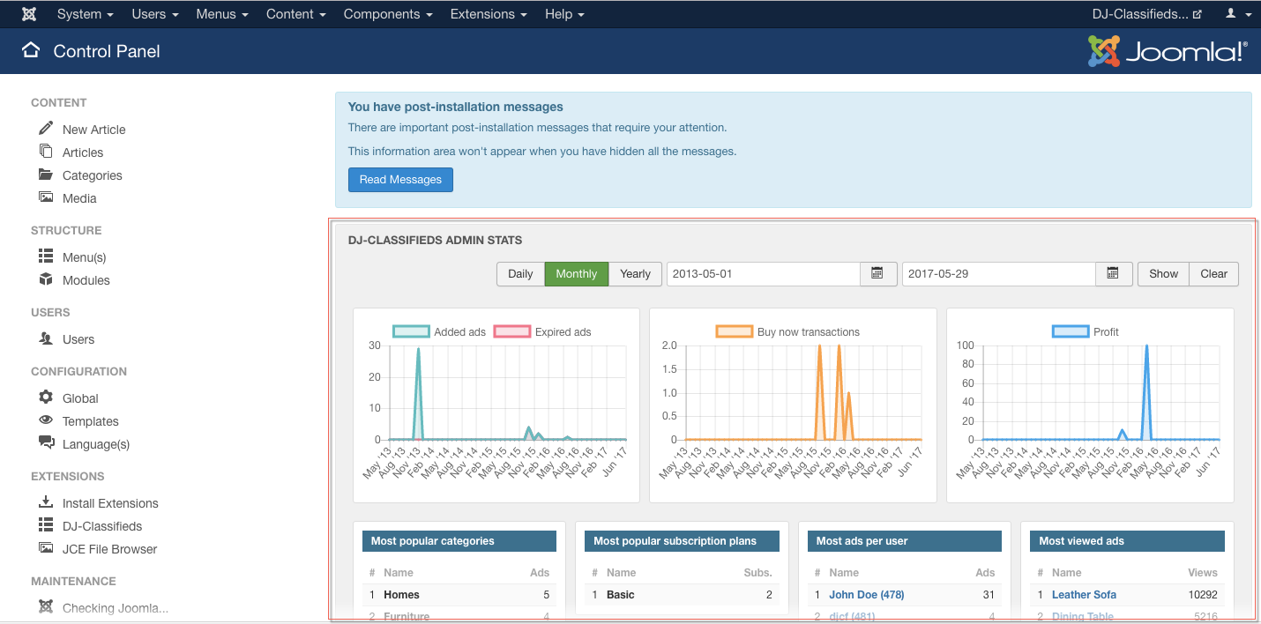Viewport: 1261px width, 624px height.
Task: Click Most ads per user header
Action: click(x=905, y=541)
